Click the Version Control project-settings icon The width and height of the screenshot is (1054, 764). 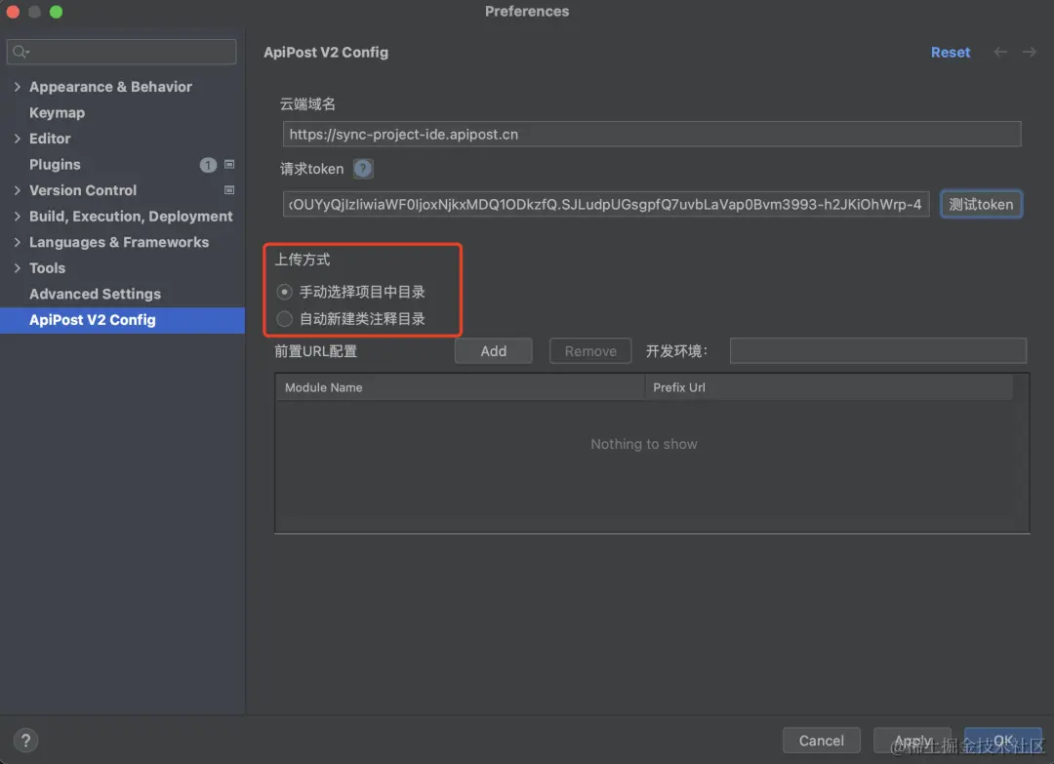(229, 190)
